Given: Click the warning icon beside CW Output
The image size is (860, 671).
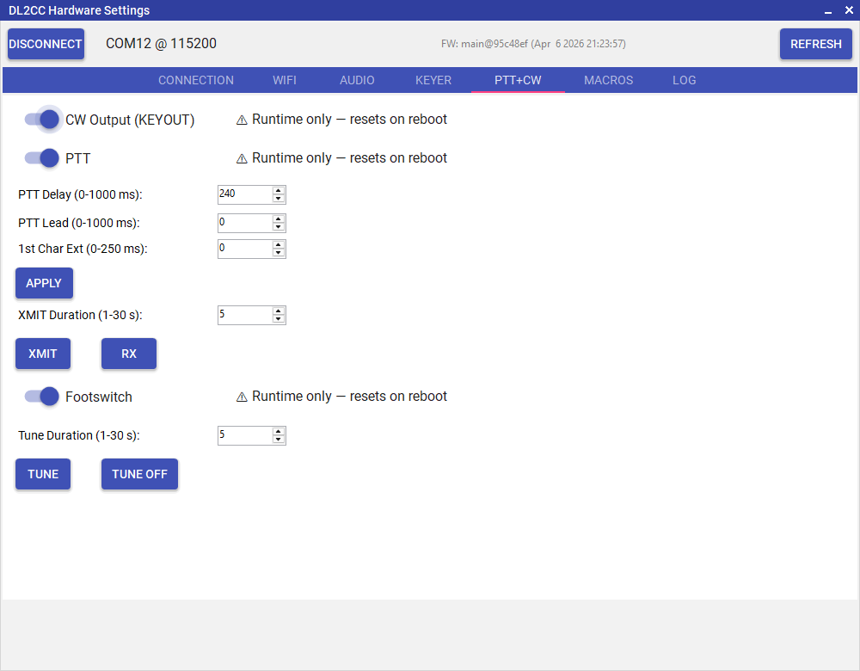Looking at the screenshot, I should click(x=242, y=120).
